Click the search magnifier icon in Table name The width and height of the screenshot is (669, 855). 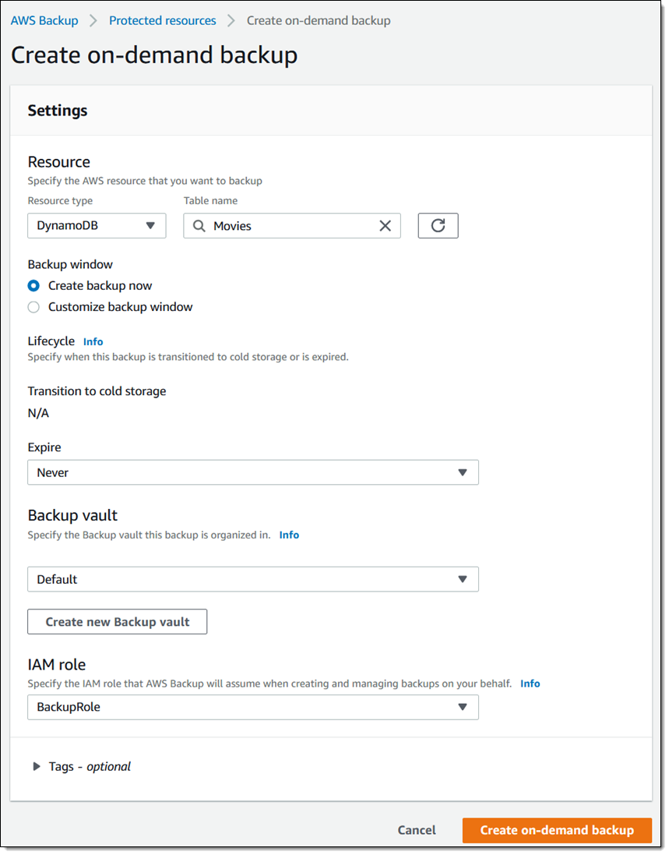[x=199, y=226]
